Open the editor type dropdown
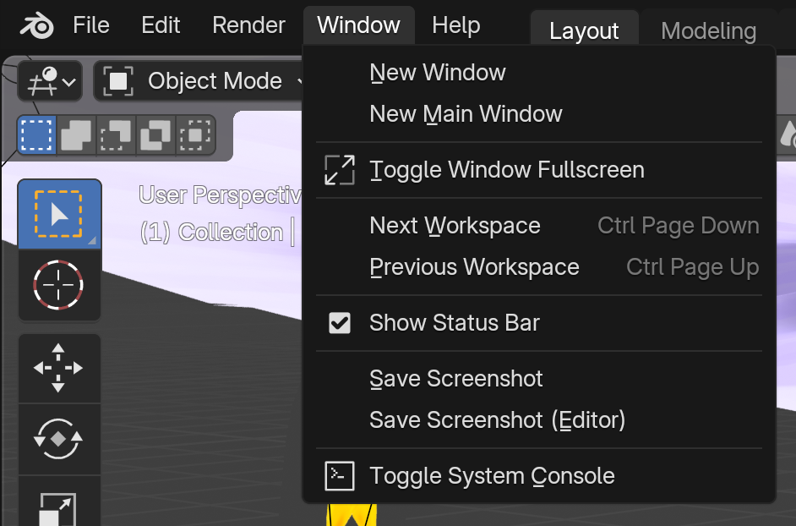This screenshot has height=526, width=796. click(x=50, y=81)
